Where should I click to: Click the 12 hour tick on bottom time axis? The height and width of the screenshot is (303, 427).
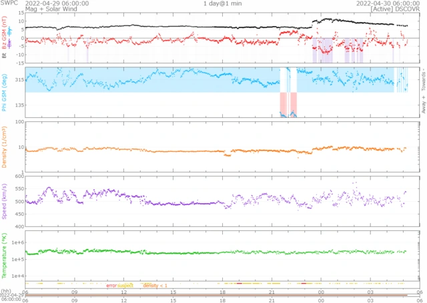coord(124,292)
